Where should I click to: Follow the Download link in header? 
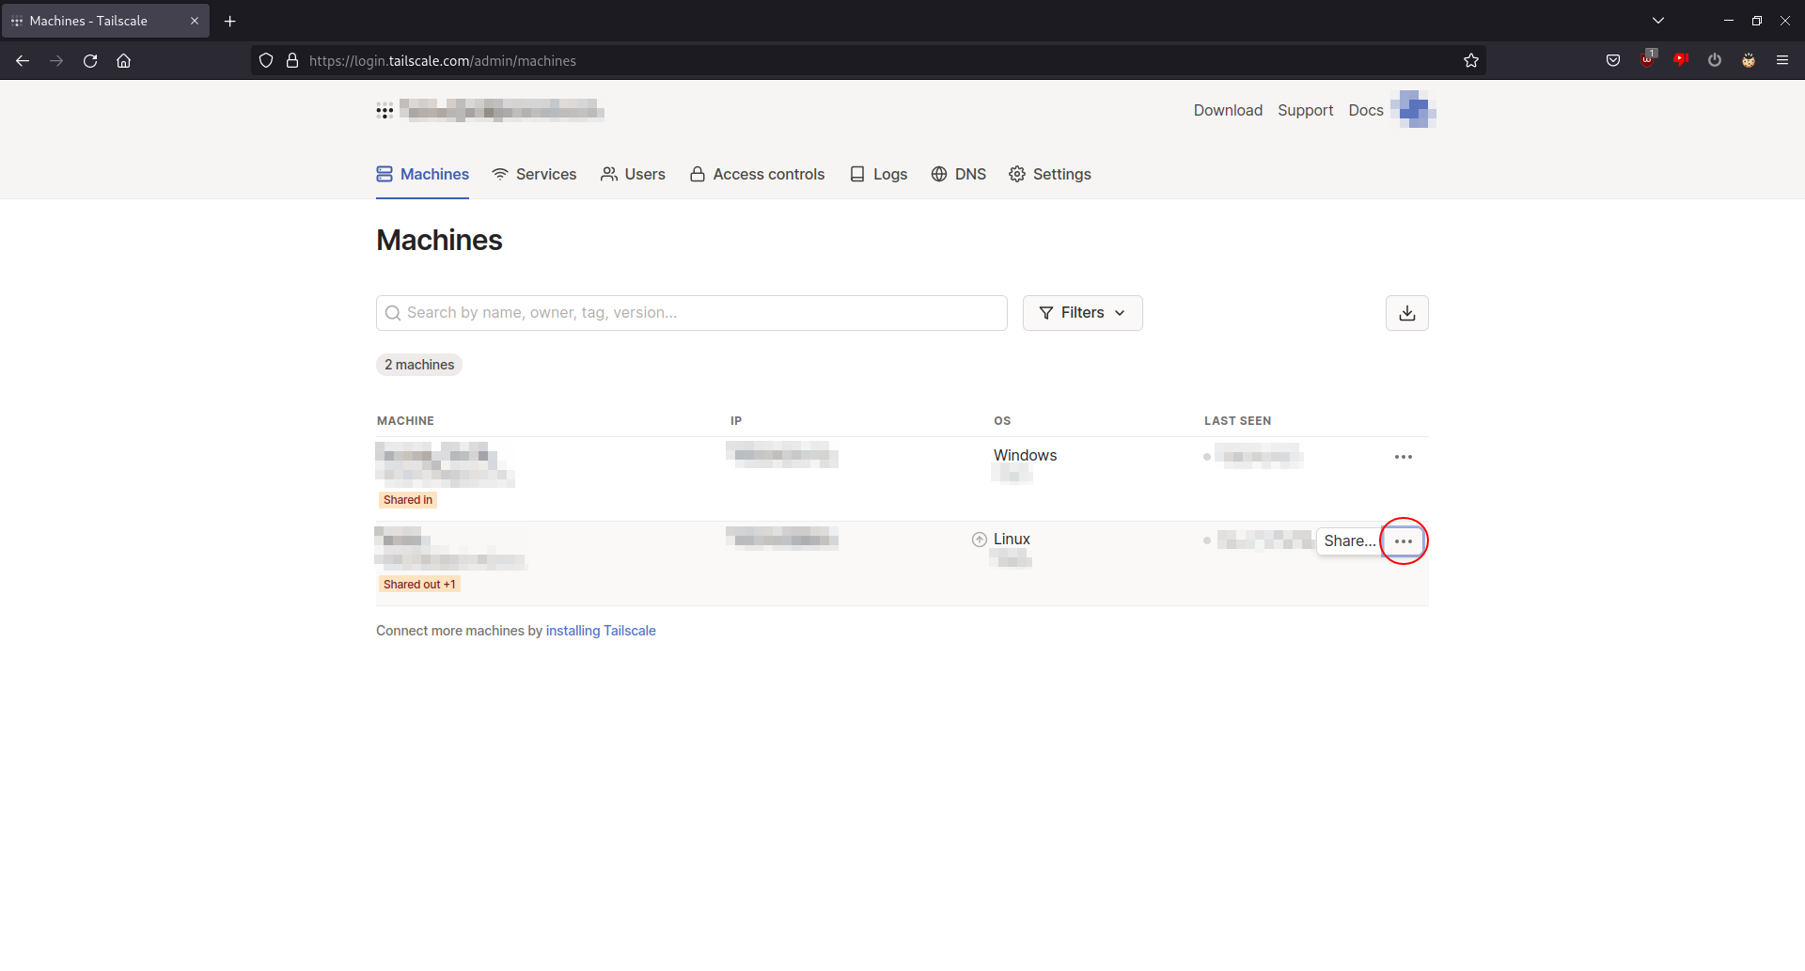click(x=1228, y=111)
